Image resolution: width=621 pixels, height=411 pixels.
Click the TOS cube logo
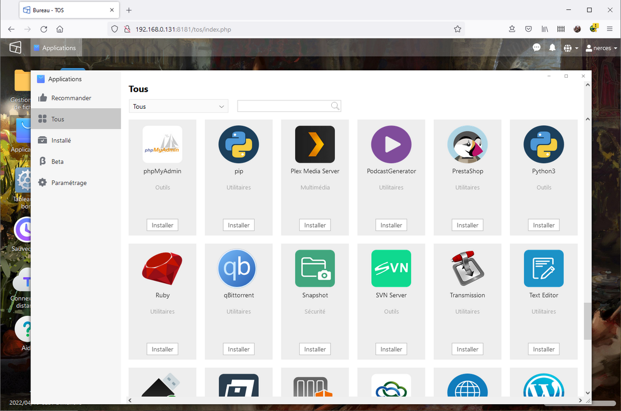click(16, 48)
